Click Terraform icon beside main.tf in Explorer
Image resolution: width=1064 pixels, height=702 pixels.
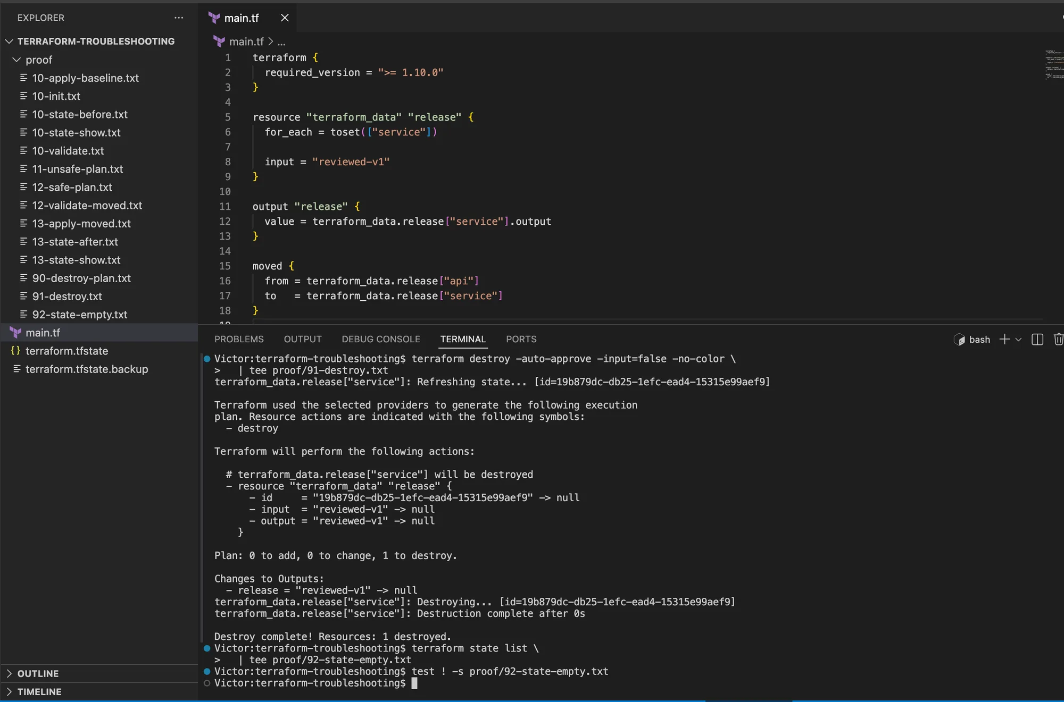(x=15, y=333)
